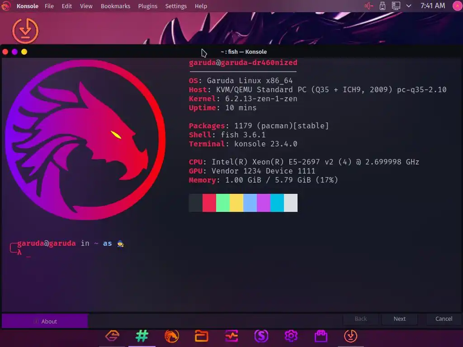Click the Back button in installer
Image resolution: width=463 pixels, height=347 pixels.
(x=360, y=319)
